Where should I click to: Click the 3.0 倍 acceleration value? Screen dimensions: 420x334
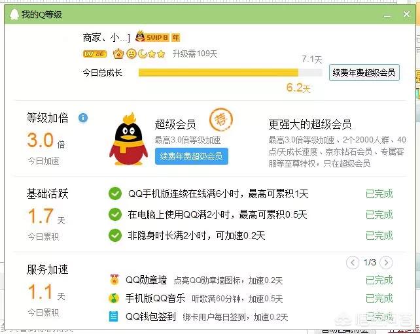point(46,141)
